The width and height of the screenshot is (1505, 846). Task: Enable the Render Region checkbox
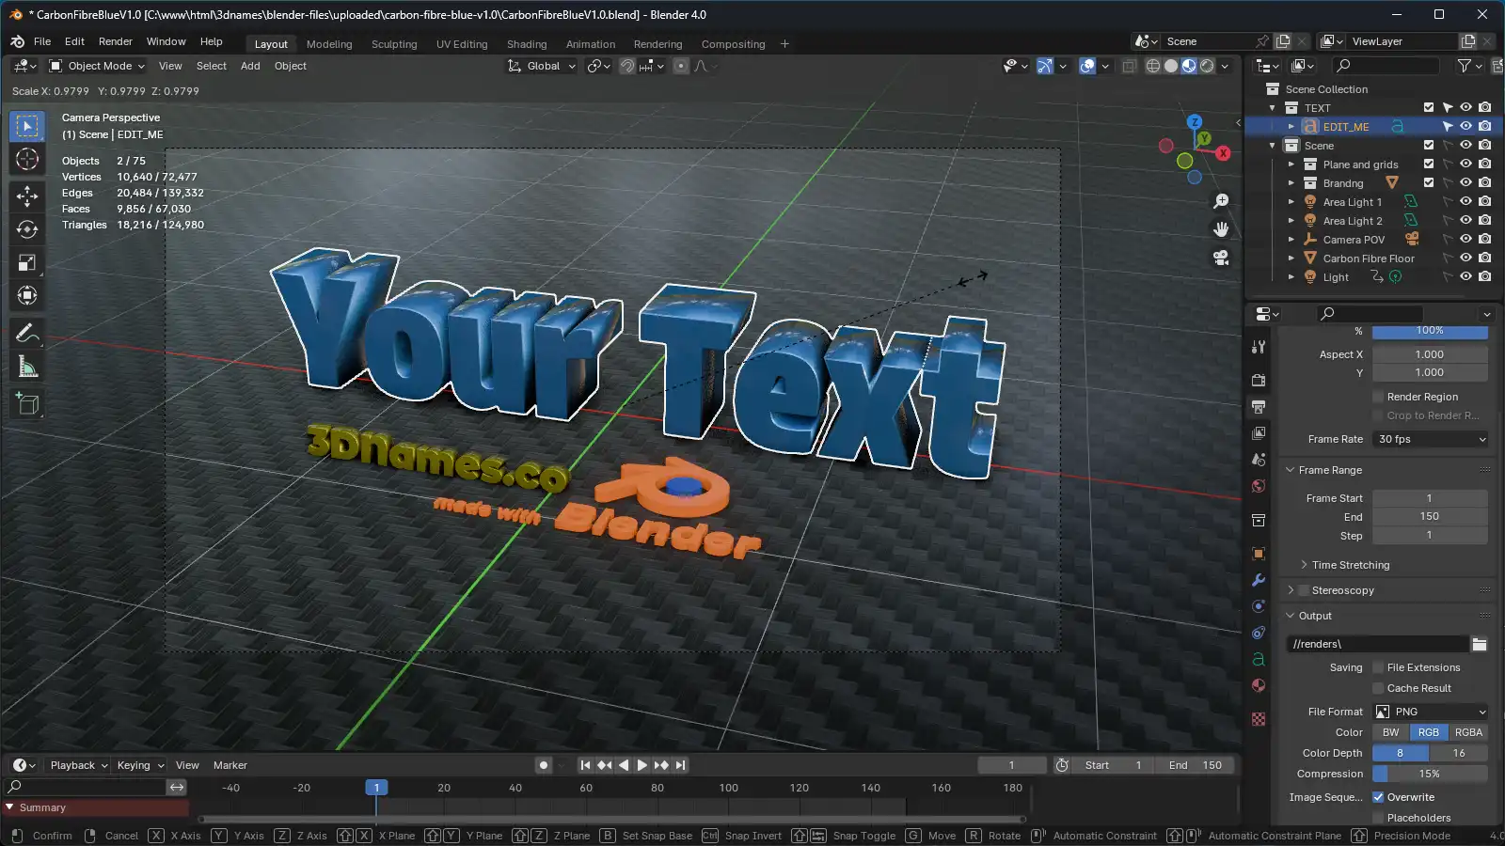(x=1378, y=397)
